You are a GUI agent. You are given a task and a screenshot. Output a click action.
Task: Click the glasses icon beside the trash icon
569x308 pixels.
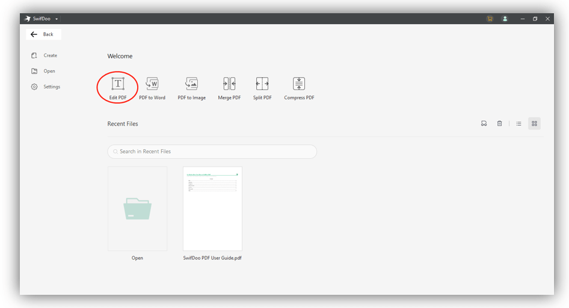point(484,124)
